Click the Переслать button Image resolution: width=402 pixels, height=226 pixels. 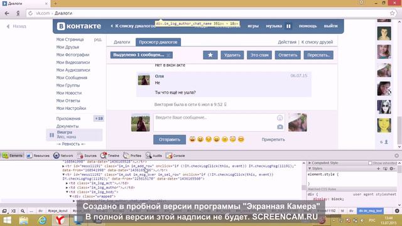coord(318,55)
